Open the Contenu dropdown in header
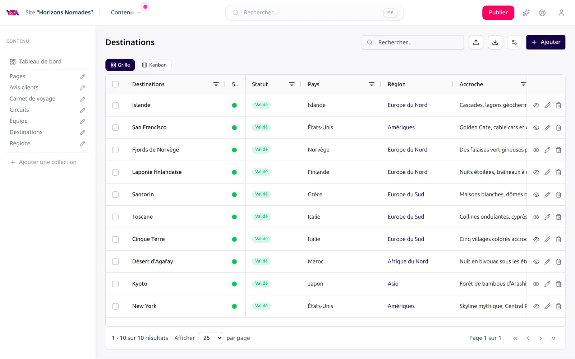Viewport: 575px width, 359px height. coord(125,13)
